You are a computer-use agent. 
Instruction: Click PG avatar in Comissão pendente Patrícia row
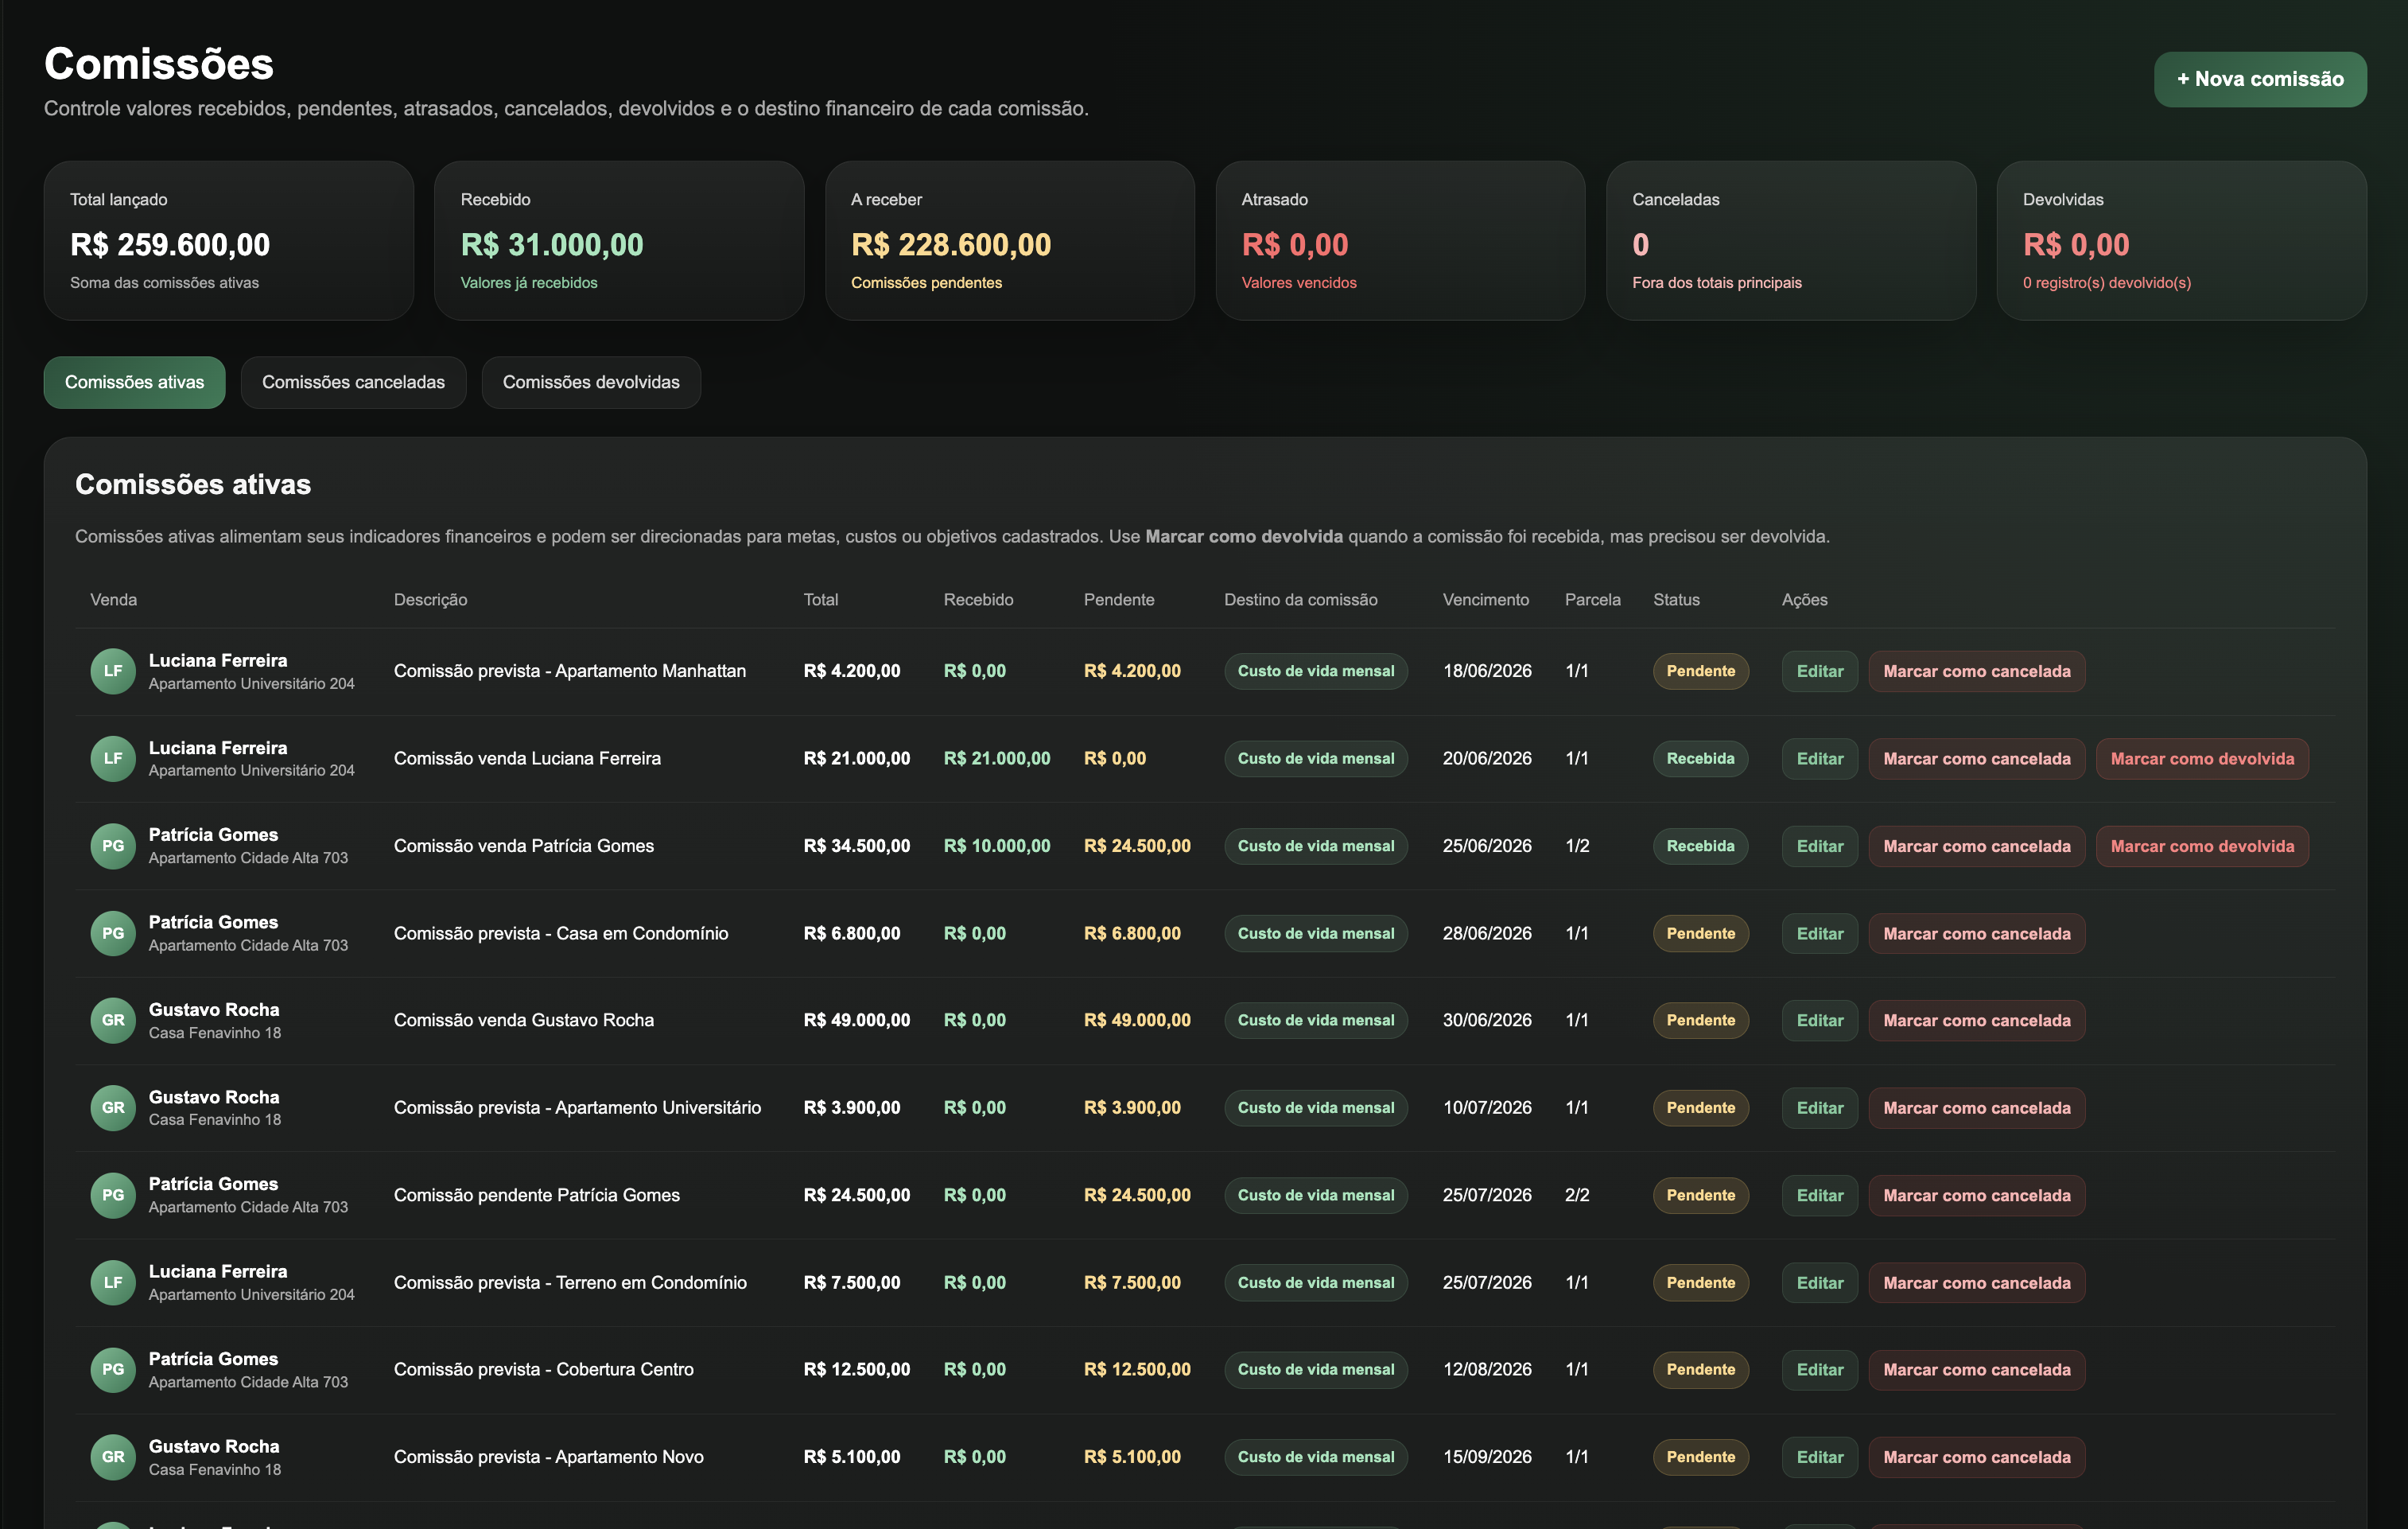coord(113,1195)
